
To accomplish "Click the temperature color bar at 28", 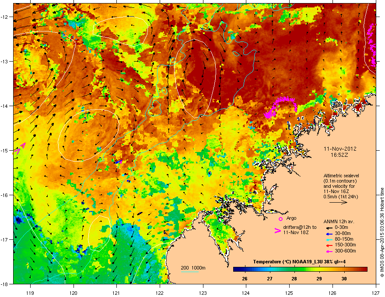I will 294,269.
